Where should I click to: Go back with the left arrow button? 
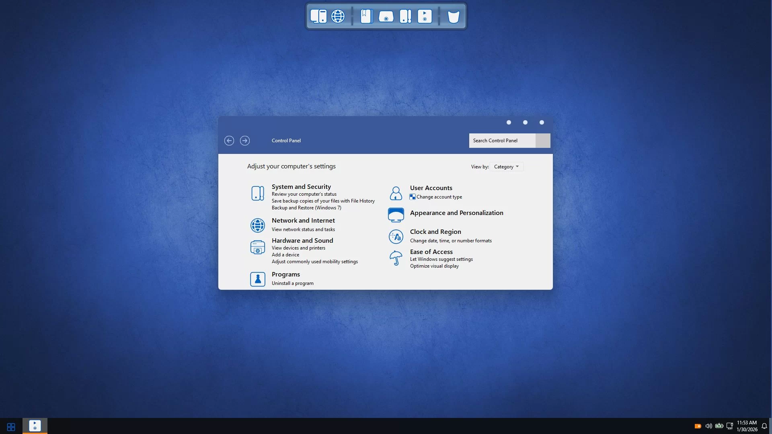tap(229, 141)
